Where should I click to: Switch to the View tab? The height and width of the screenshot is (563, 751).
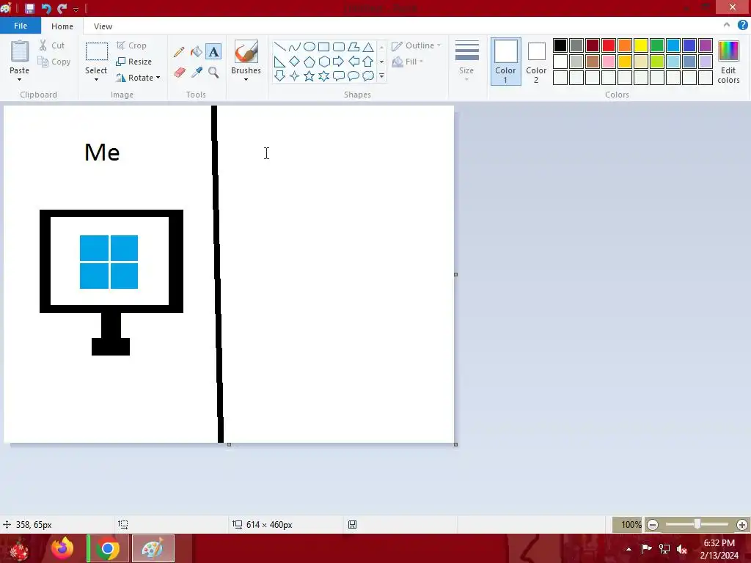pos(103,26)
